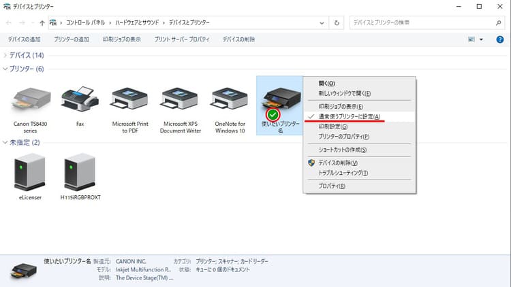Viewport: 511px width, 287px height.
Task: Click the back navigation arrow
Action: click(9, 22)
